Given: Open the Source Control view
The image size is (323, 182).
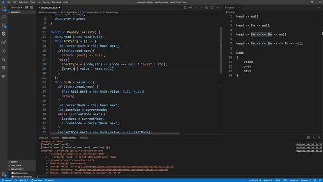Looking at the screenshot, I should coord(4,25).
